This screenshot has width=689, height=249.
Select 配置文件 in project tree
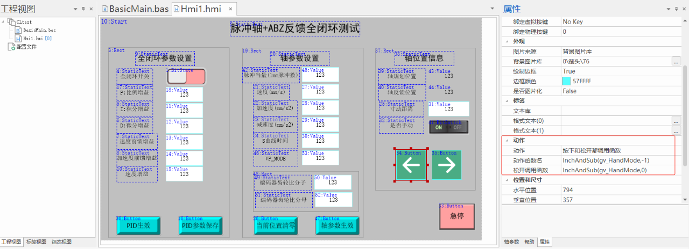(x=26, y=47)
